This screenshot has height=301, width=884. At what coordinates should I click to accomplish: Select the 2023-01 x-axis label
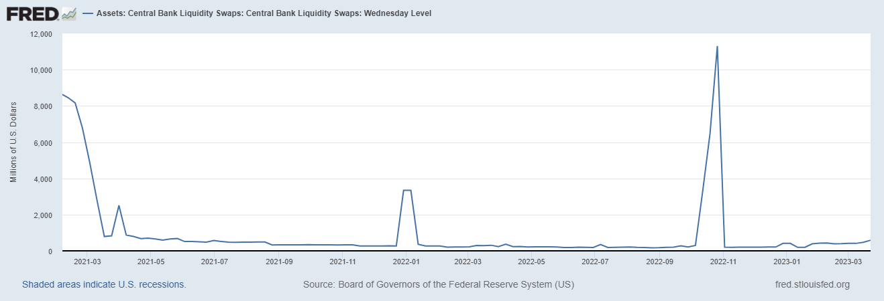tap(787, 262)
